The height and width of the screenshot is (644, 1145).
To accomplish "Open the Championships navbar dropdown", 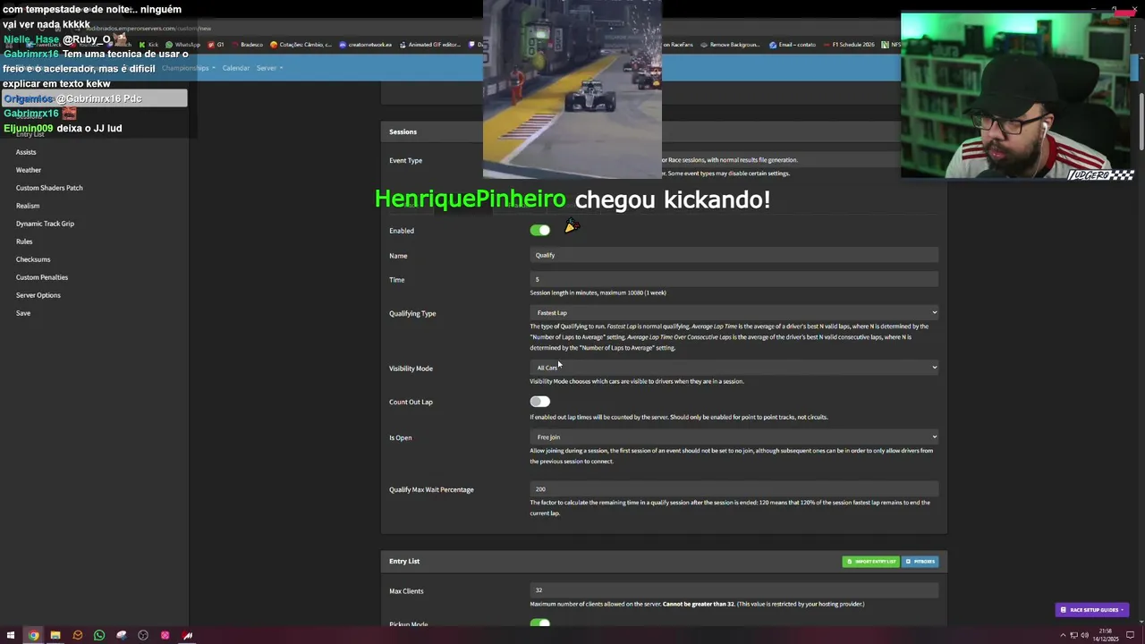I will coord(188,68).
